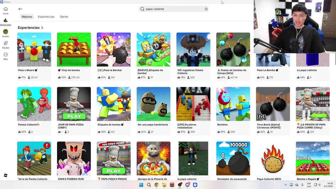Screen dimensions: 336x189
Task: Switch to the Gente tab
Action: pyautogui.click(x=64, y=17)
